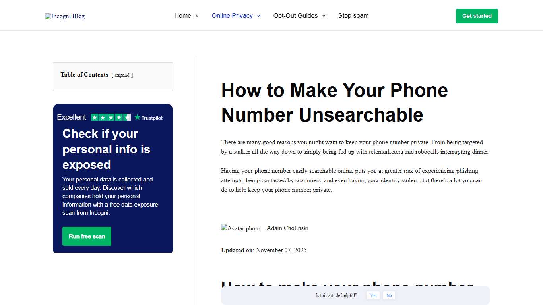Select the Online Privacy menu item
Image resolution: width=543 pixels, height=305 pixels.
232,16
